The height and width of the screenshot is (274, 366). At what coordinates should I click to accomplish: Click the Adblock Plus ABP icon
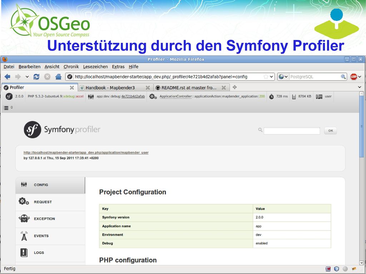tap(353, 77)
